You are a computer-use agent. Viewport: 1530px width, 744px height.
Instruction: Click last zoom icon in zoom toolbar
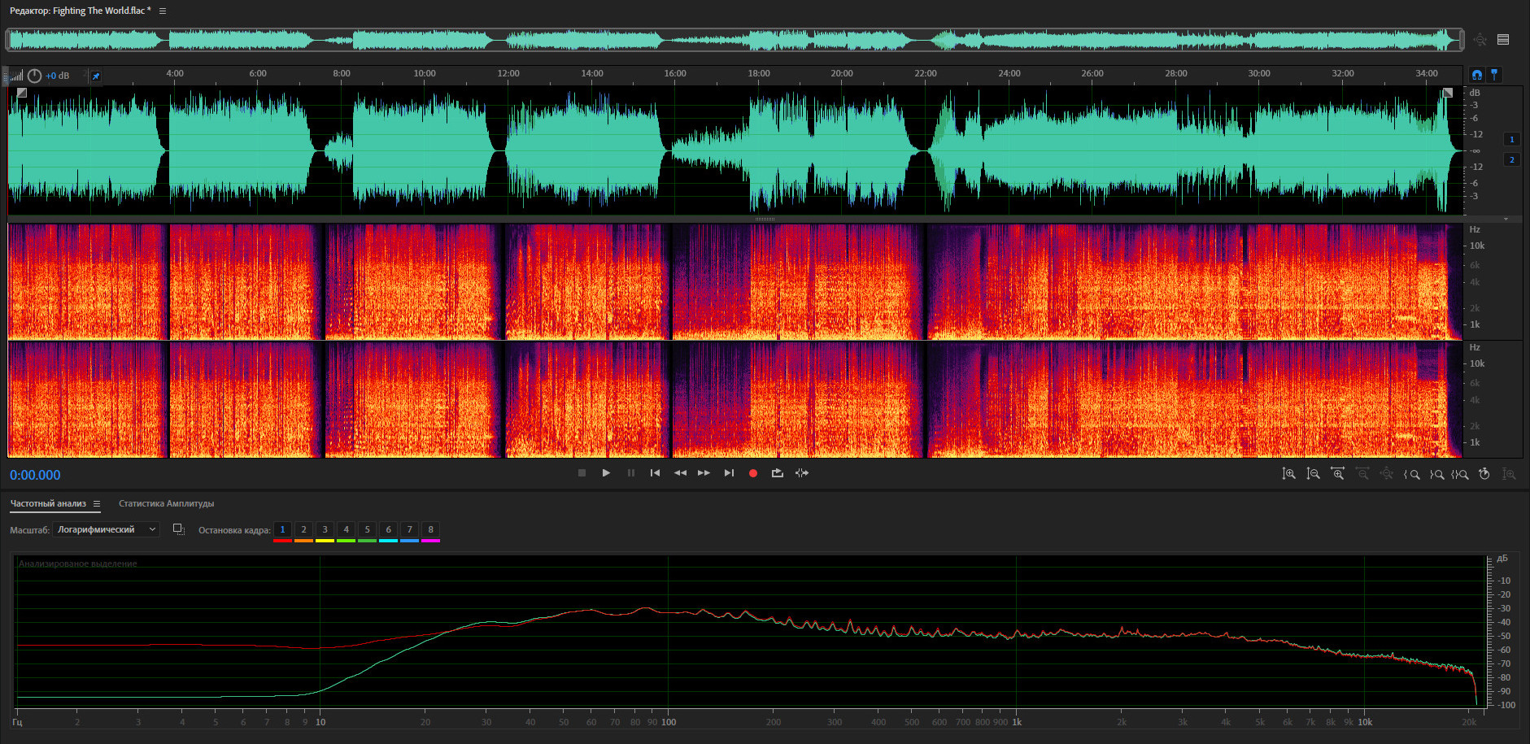(1509, 474)
